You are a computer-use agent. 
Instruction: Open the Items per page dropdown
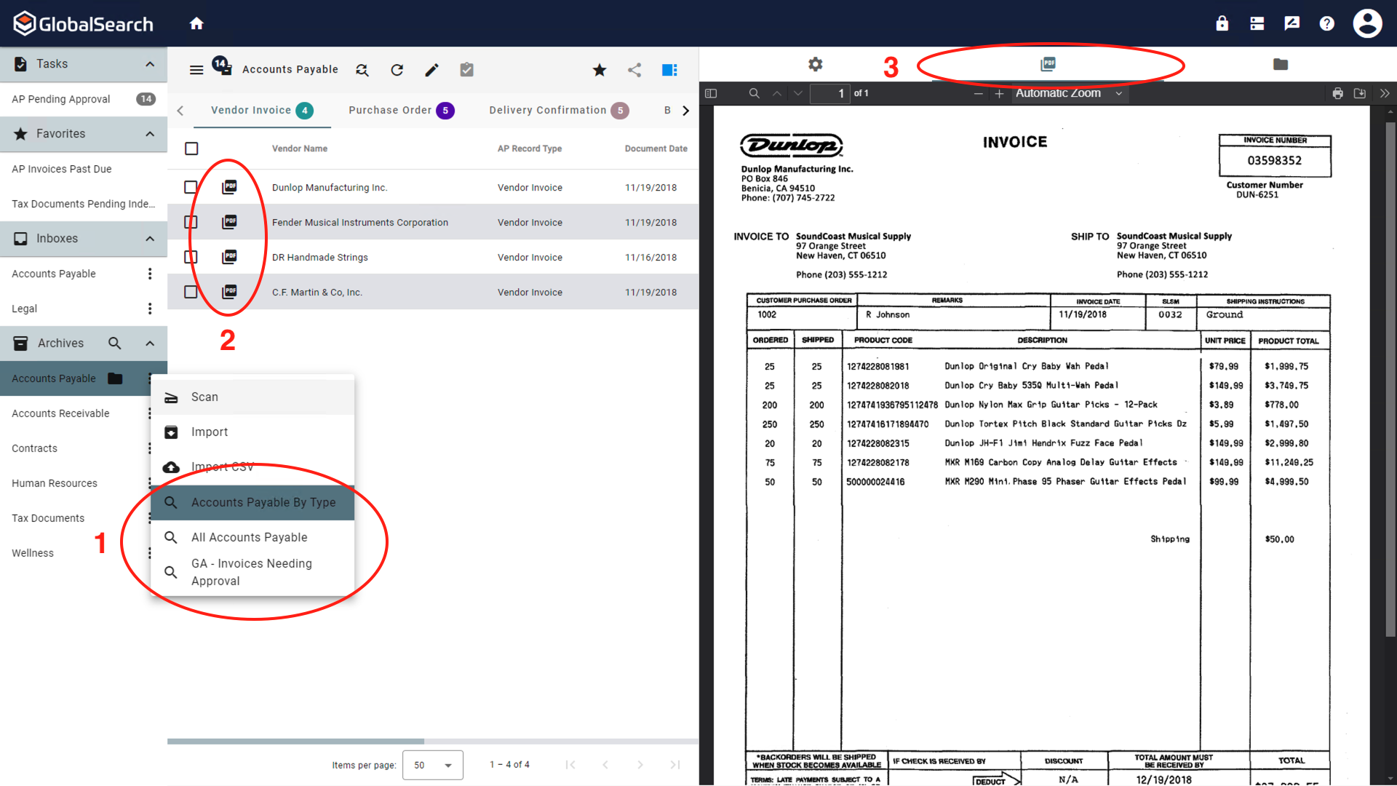click(432, 765)
